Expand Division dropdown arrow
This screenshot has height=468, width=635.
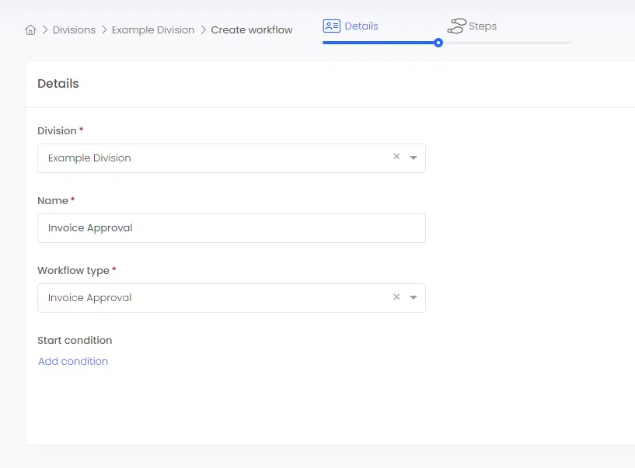[413, 158]
